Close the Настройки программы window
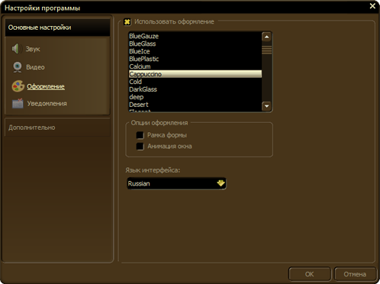The width and height of the screenshot is (380, 284). pos(372,6)
